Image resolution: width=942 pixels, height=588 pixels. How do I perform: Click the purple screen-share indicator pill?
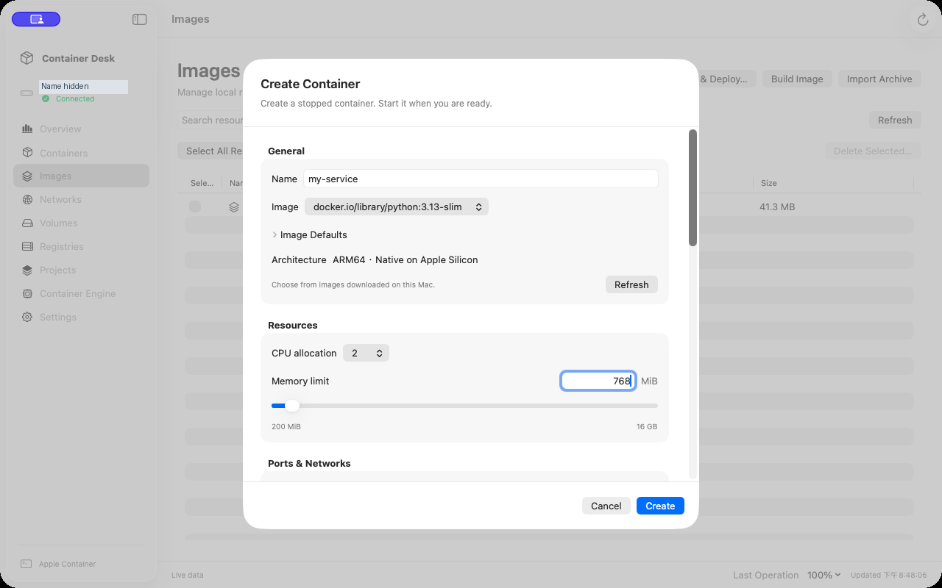coord(36,20)
